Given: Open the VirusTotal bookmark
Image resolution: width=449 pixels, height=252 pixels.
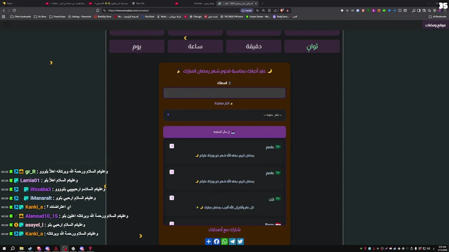Looking at the screenshot, I should click(x=148, y=16).
